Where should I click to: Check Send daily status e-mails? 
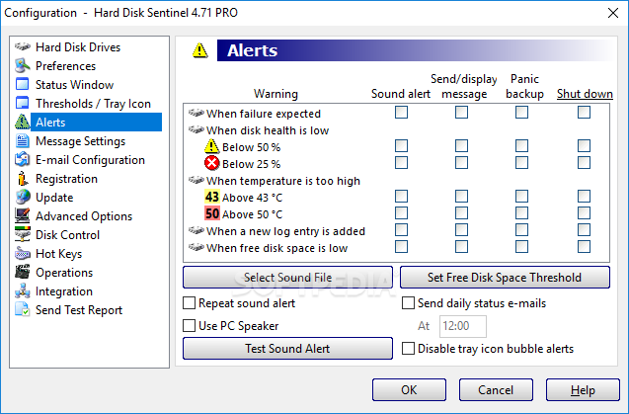(x=408, y=302)
